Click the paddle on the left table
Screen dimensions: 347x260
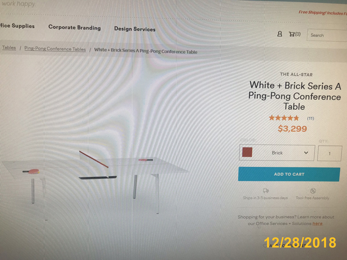point(31,171)
